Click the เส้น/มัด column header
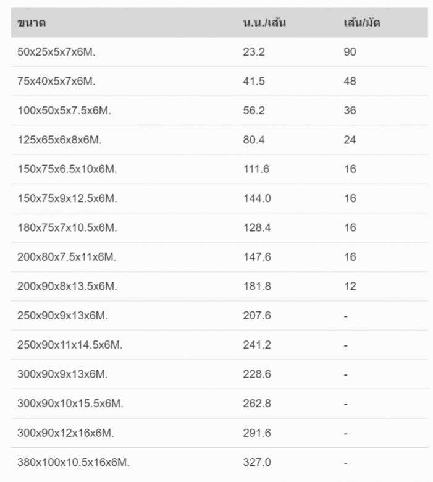Viewport: 433px width, 482px height. click(x=362, y=23)
